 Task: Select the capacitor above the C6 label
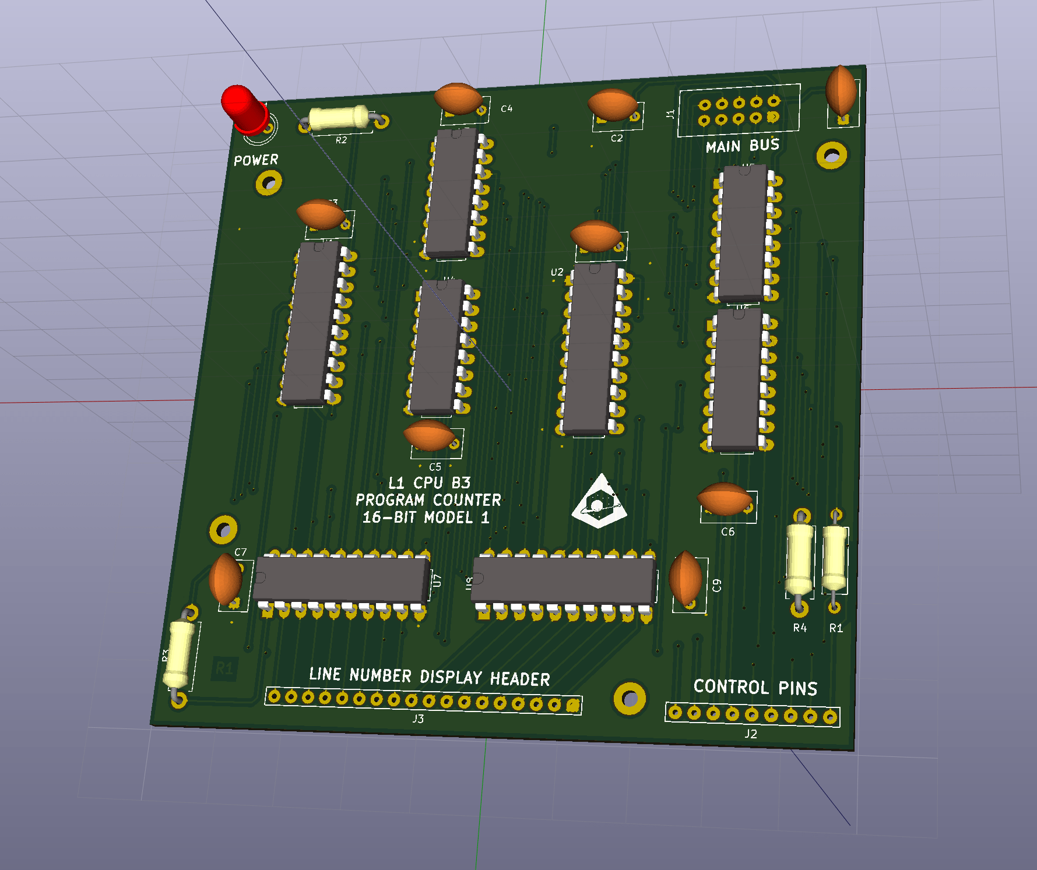[x=725, y=499]
